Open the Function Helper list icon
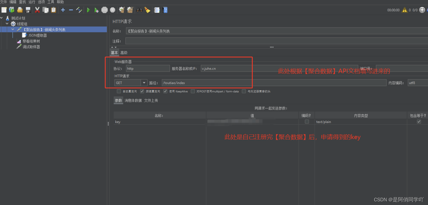Image resolution: width=428 pixels, height=205 pixels. (157, 10)
